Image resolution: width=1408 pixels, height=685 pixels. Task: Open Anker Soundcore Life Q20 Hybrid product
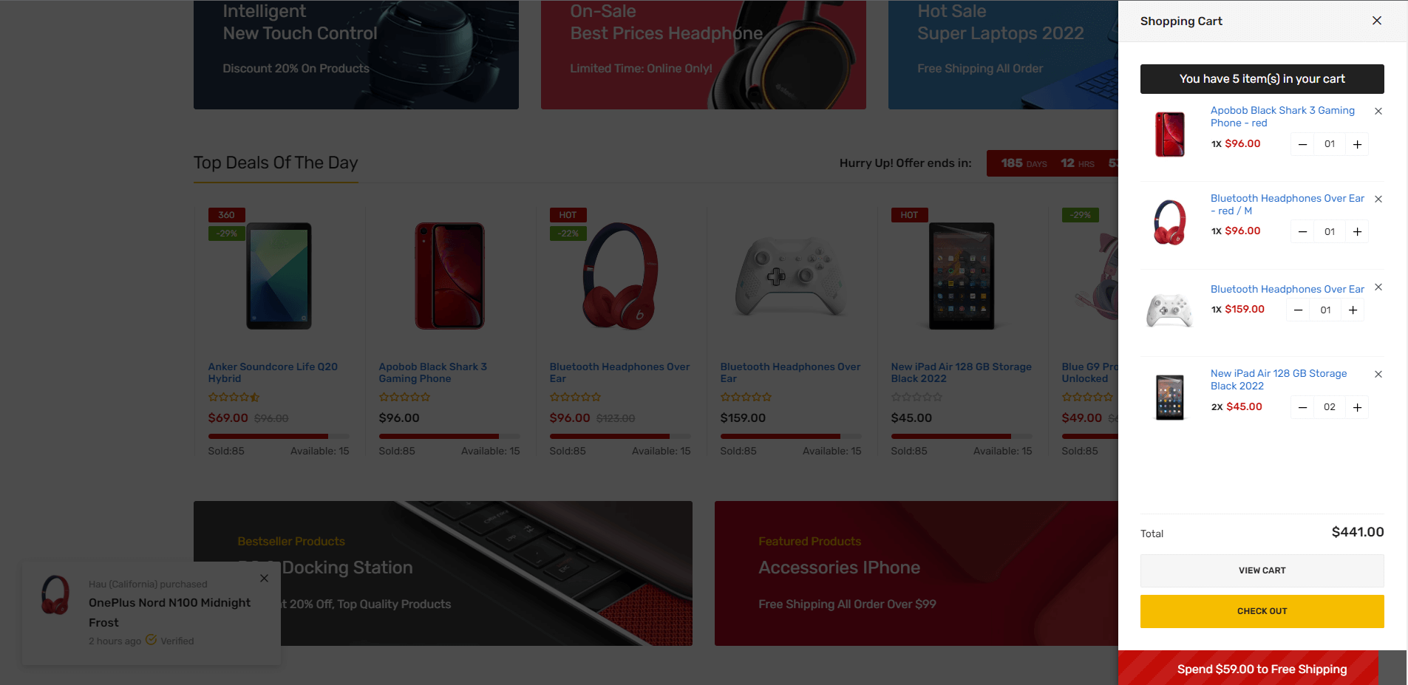273,372
